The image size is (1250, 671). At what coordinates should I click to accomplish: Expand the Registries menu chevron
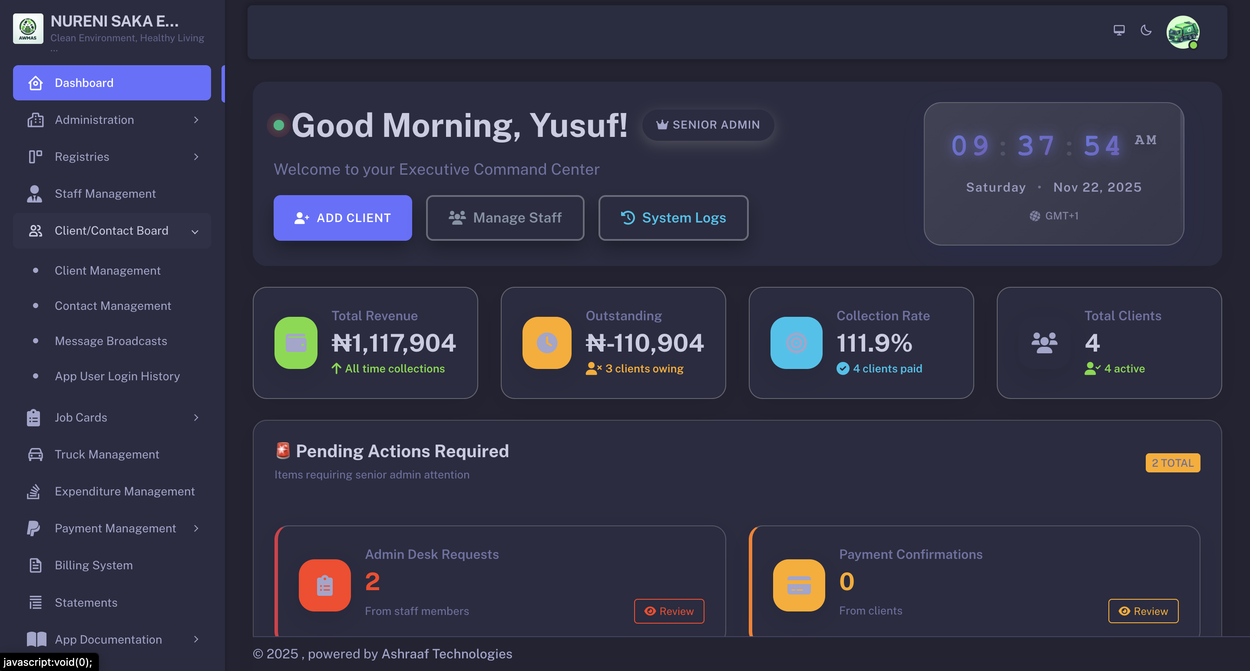(x=196, y=157)
